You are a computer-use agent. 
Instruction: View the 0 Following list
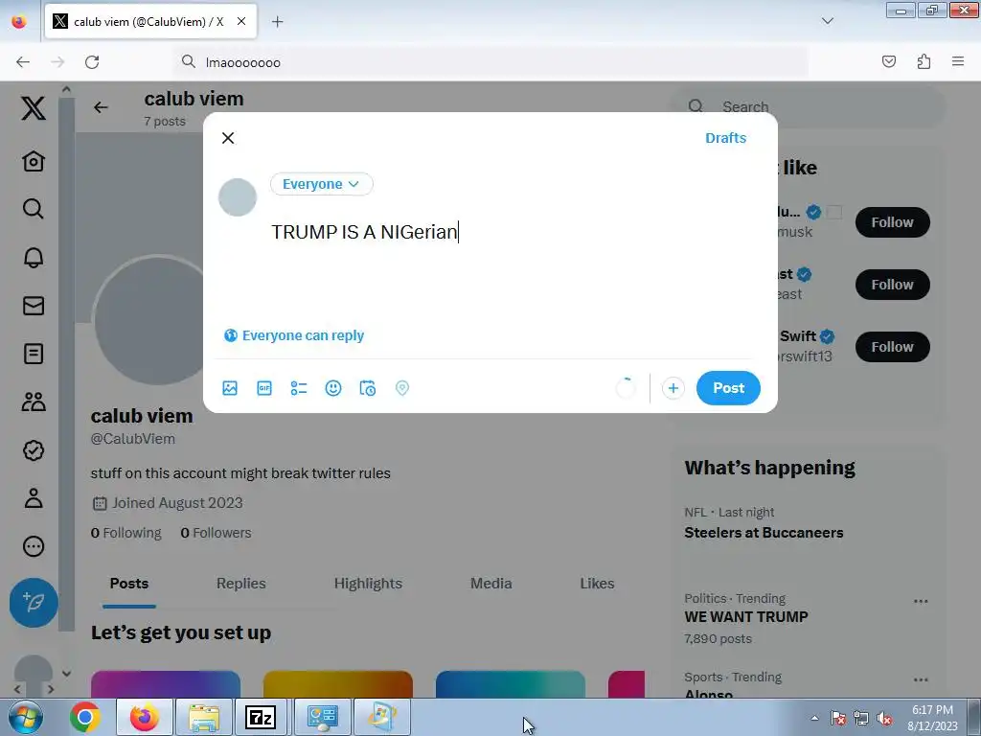(x=125, y=533)
